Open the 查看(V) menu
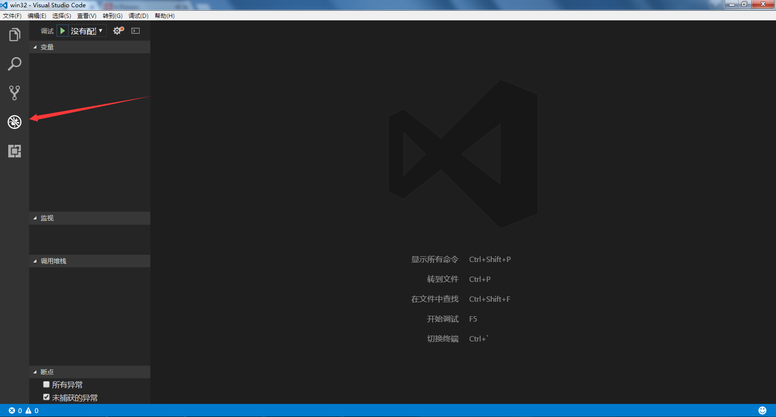The width and height of the screenshot is (776, 417). pyautogui.click(x=87, y=16)
